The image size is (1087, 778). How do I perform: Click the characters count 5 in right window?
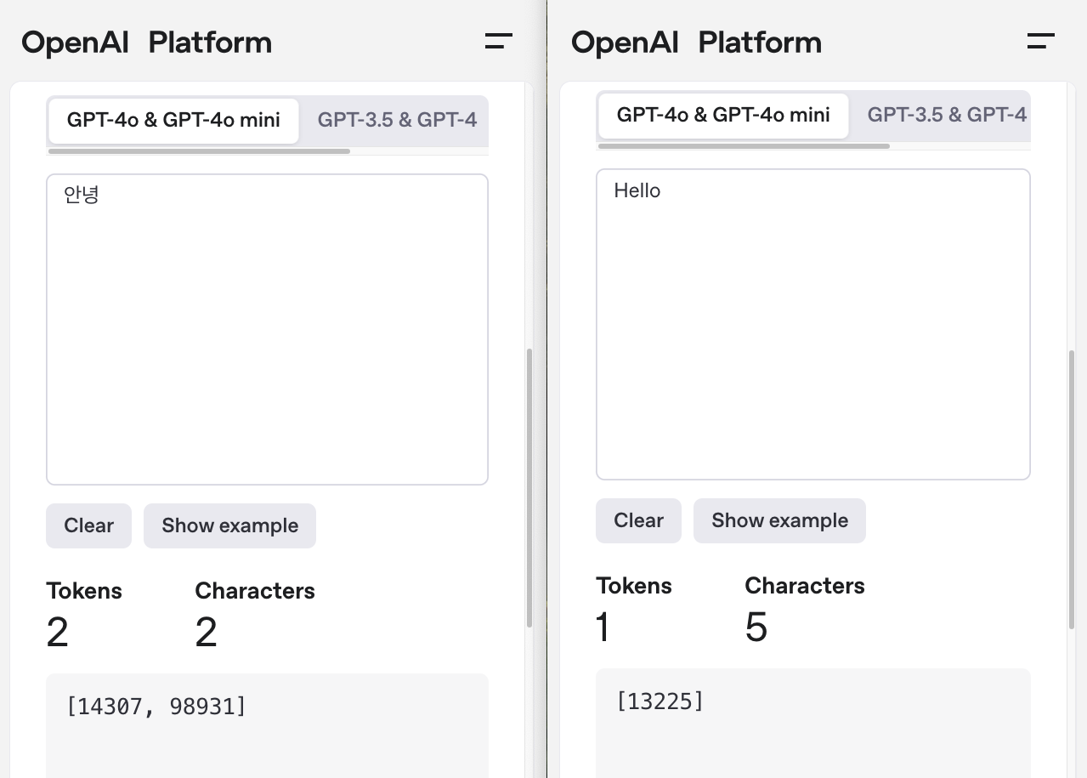[756, 628]
